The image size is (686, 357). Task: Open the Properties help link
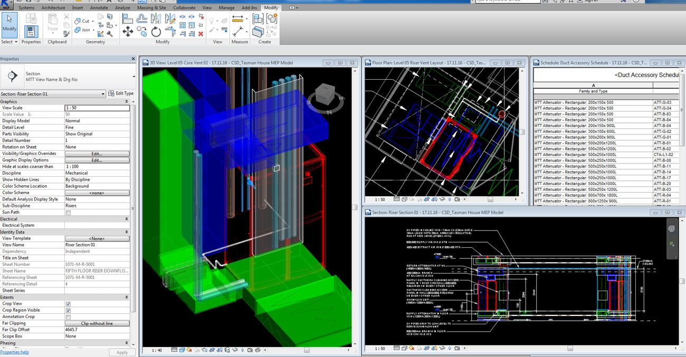click(15, 352)
